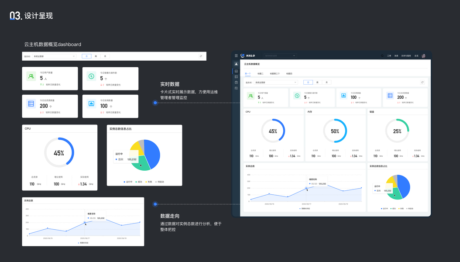460x262 pixels.
Task: Click the 数据走向 heading on the slide
Action: [x=170, y=216]
